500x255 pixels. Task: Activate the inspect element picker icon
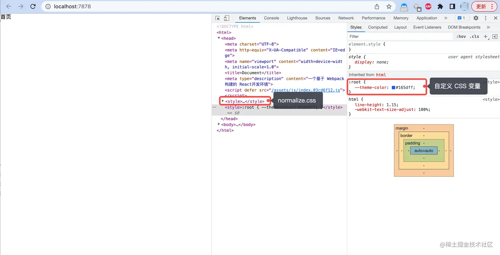218,18
